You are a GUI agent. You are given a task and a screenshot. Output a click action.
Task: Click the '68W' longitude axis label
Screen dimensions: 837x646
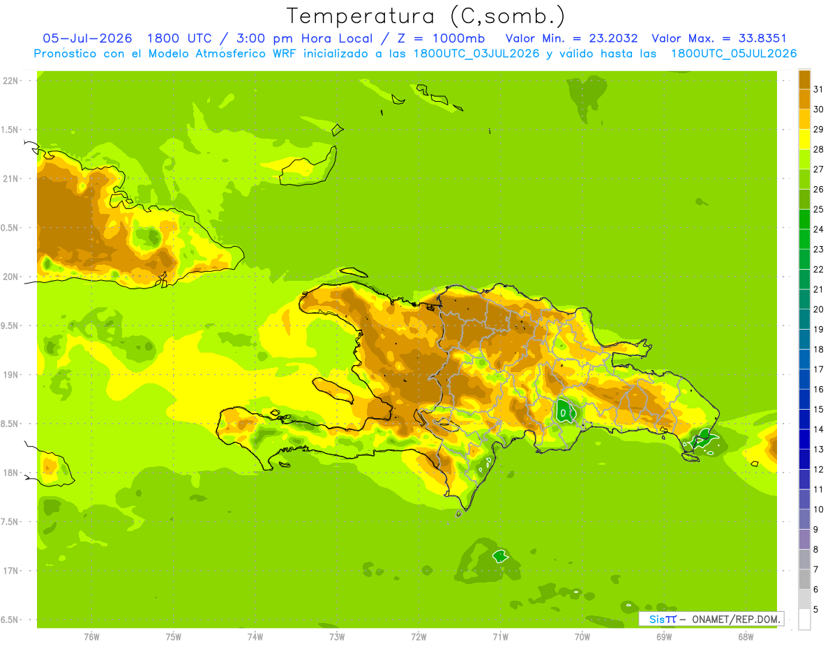[x=746, y=636]
